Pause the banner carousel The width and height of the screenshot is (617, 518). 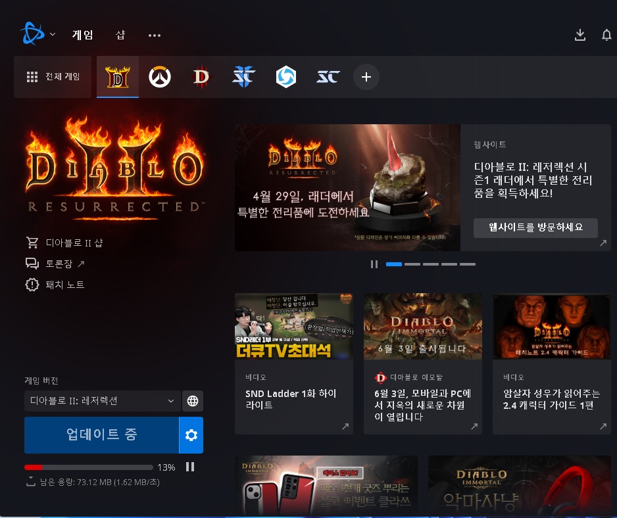[x=374, y=264]
